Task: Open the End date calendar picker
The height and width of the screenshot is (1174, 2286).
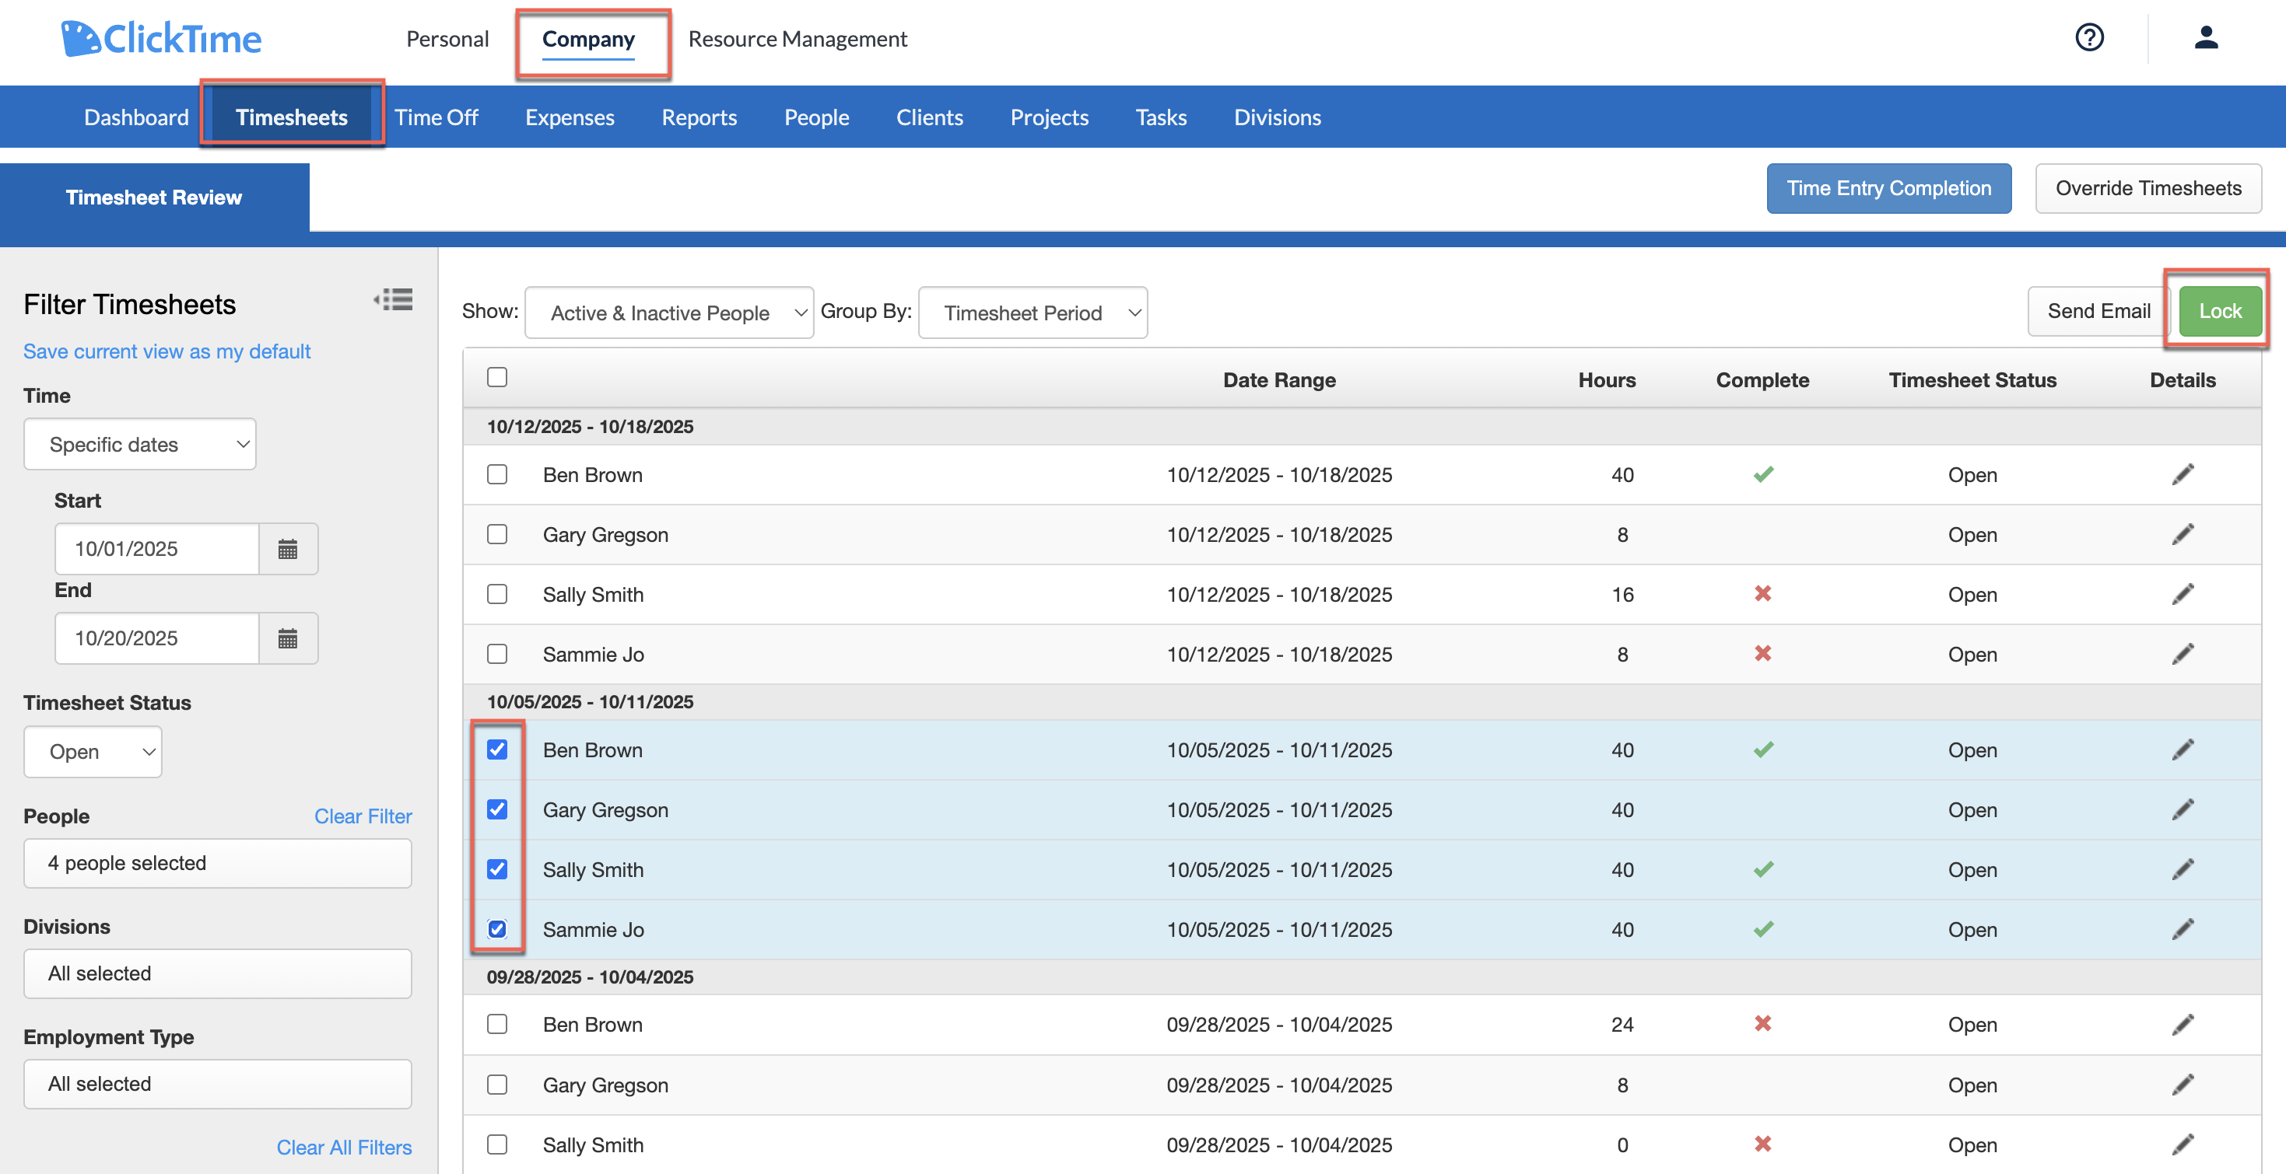Action: coord(288,638)
